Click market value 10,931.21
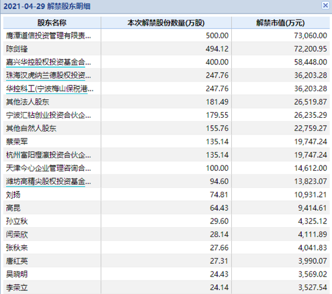Viewport: 332px width, 294px height. pos(310,194)
